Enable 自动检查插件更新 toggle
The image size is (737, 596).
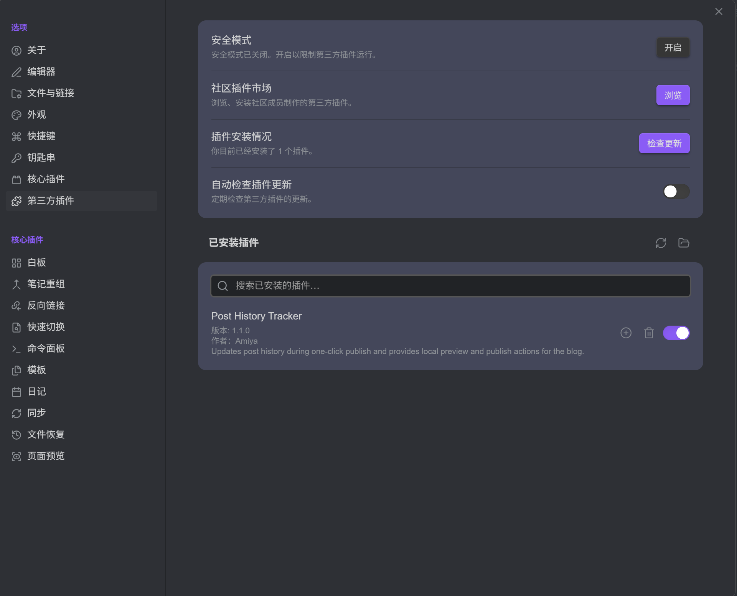676,192
